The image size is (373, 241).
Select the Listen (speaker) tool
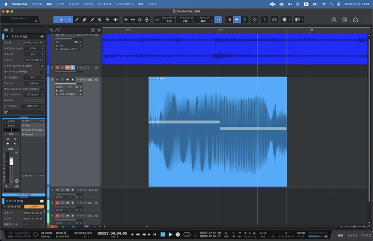(x=115, y=20)
